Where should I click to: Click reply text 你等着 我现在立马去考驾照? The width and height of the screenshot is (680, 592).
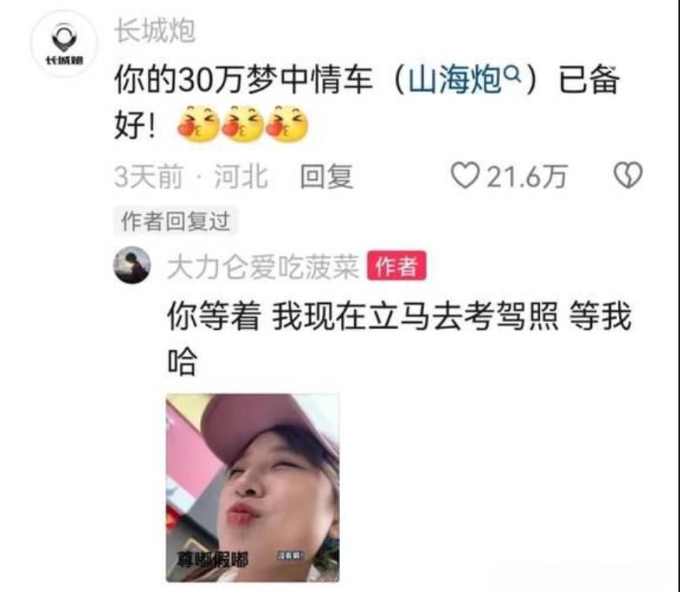click(362, 316)
